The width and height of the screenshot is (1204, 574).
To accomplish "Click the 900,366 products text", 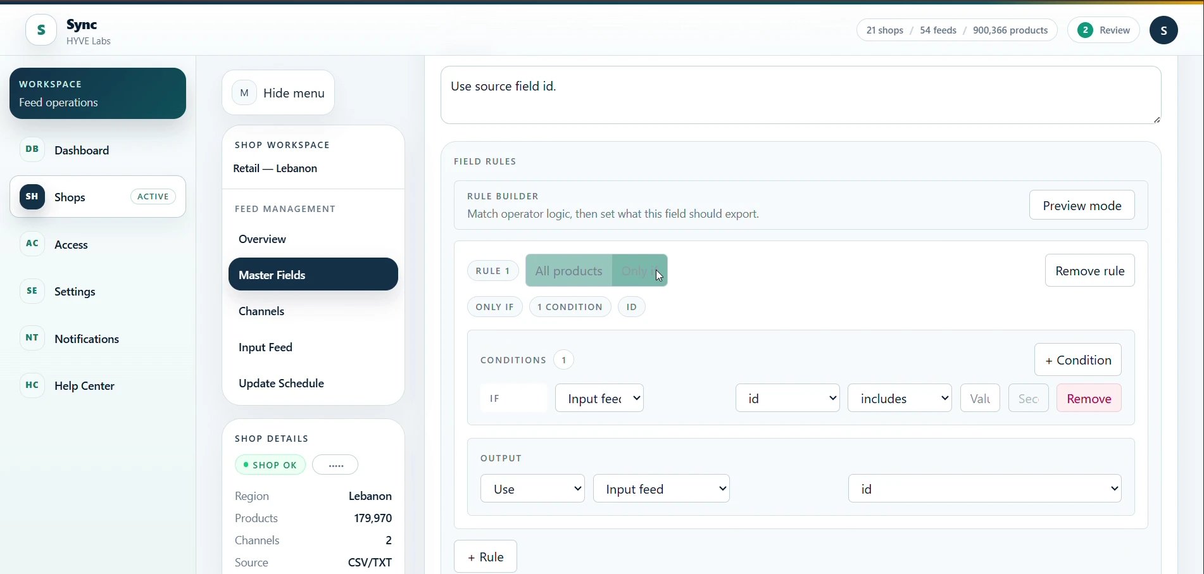I will [1010, 30].
